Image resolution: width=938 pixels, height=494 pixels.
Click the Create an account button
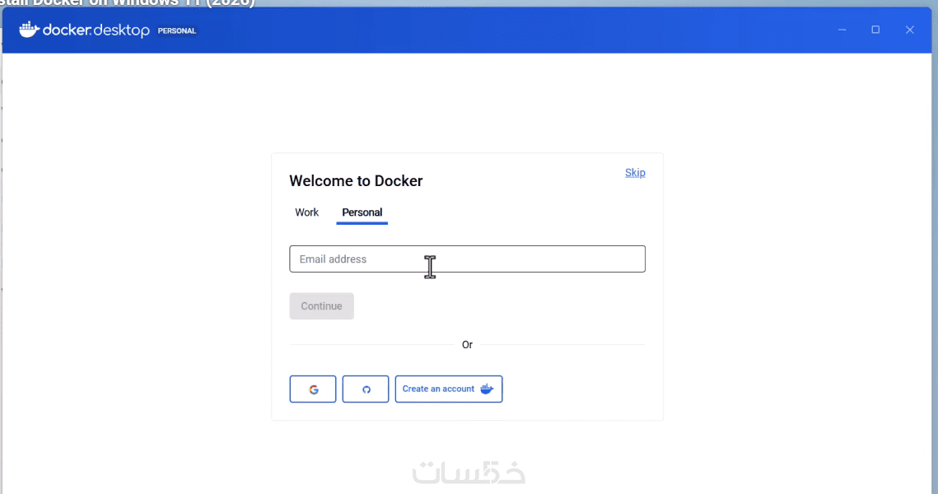coord(449,389)
